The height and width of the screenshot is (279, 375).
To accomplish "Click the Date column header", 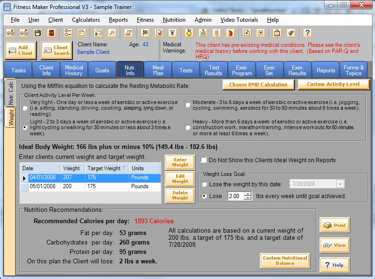I will point(40,168).
